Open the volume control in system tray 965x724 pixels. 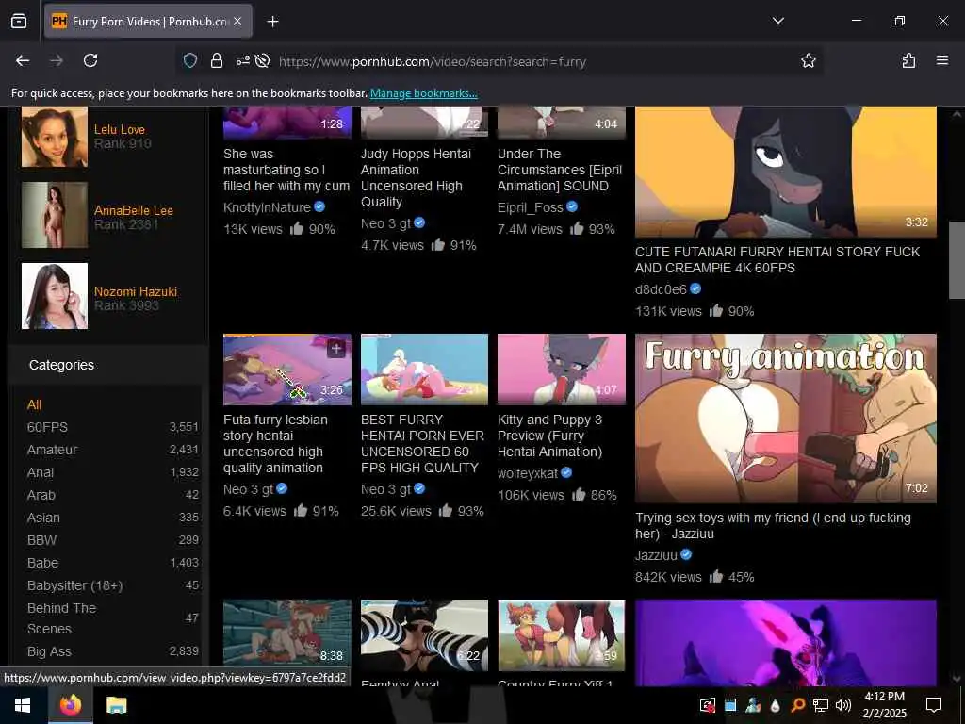[x=843, y=705]
